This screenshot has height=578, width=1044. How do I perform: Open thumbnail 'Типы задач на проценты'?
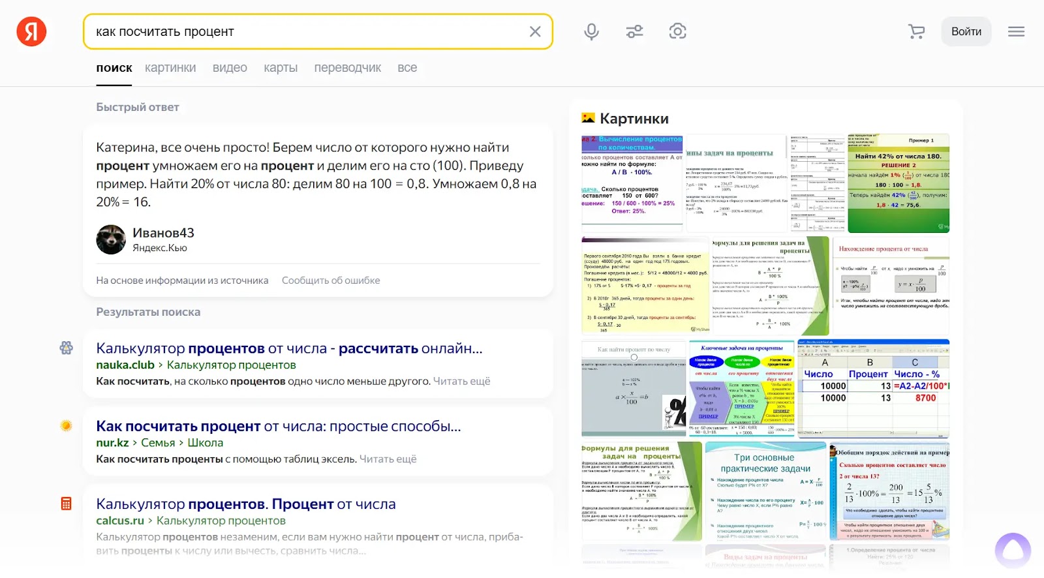tap(737, 183)
